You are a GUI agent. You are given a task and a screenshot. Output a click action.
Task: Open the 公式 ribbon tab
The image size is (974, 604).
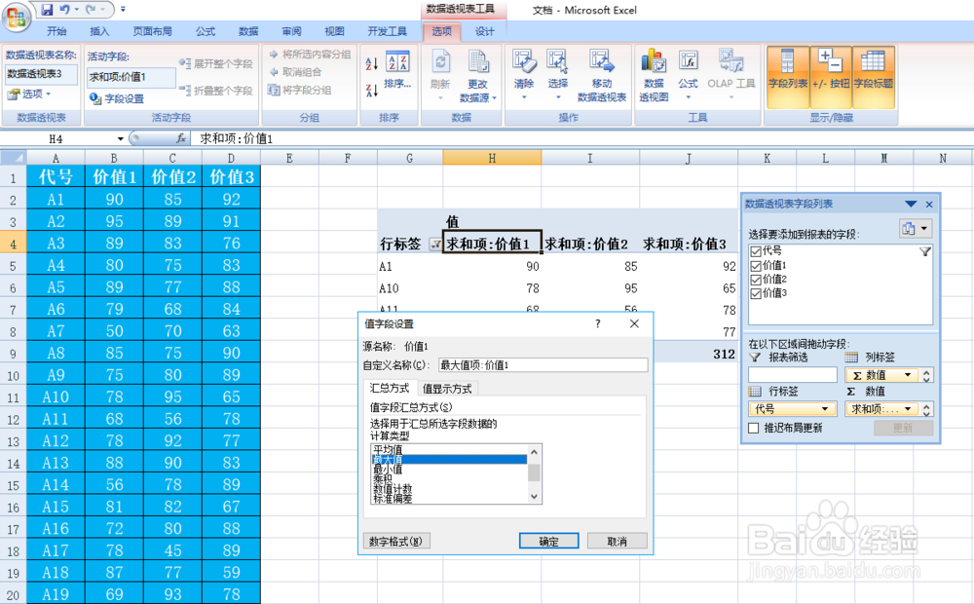click(x=205, y=31)
